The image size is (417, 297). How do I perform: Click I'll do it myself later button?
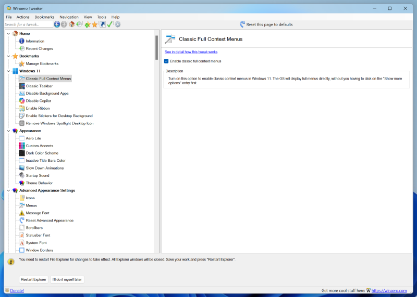tap(67, 279)
